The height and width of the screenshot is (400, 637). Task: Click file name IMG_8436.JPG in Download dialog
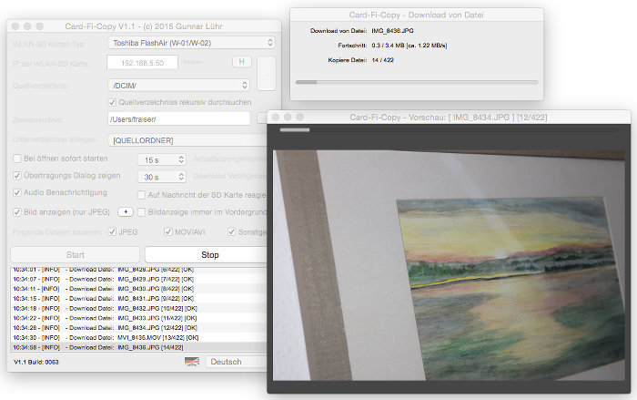pyautogui.click(x=392, y=30)
